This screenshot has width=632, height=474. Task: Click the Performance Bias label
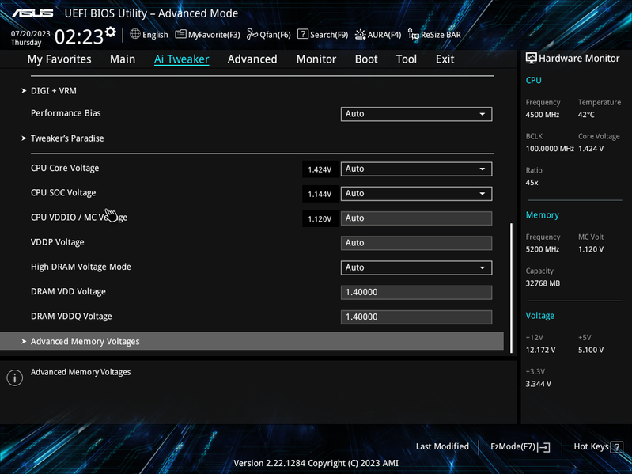click(x=66, y=113)
